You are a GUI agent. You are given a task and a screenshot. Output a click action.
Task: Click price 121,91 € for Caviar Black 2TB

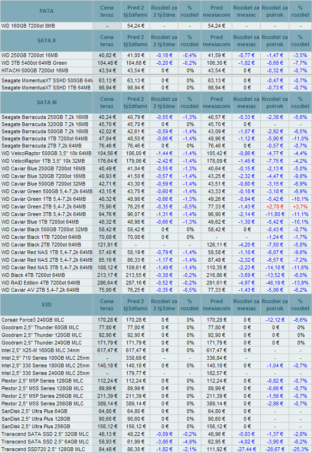[x=107, y=245]
